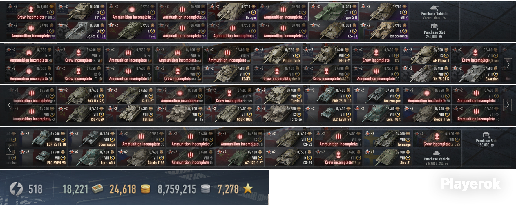Open the Caliban tank slot

click(131, 113)
